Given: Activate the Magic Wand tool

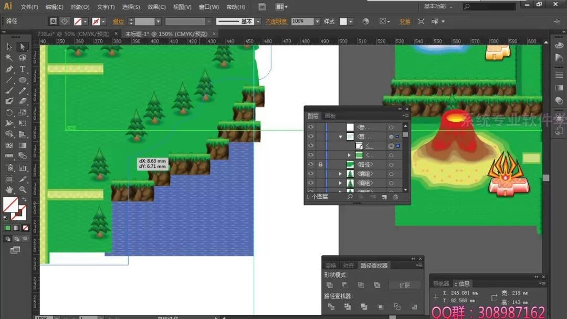Looking at the screenshot, I should [8, 58].
